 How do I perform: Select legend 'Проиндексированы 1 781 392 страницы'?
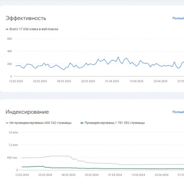pyautogui.click(x=113, y=123)
